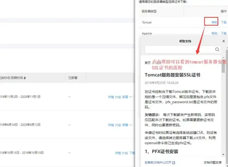Click the 帮助文档 panel title

[x=185, y=41]
